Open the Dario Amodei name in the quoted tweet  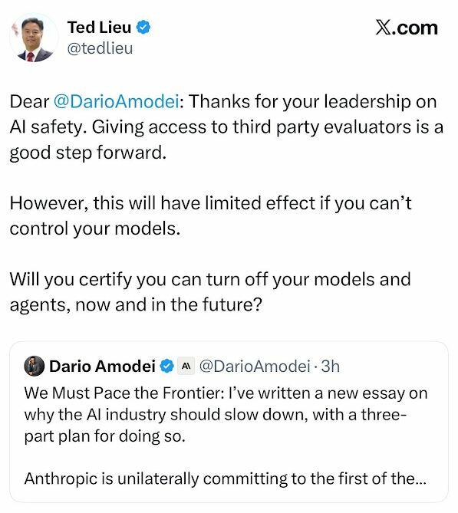click(102, 366)
